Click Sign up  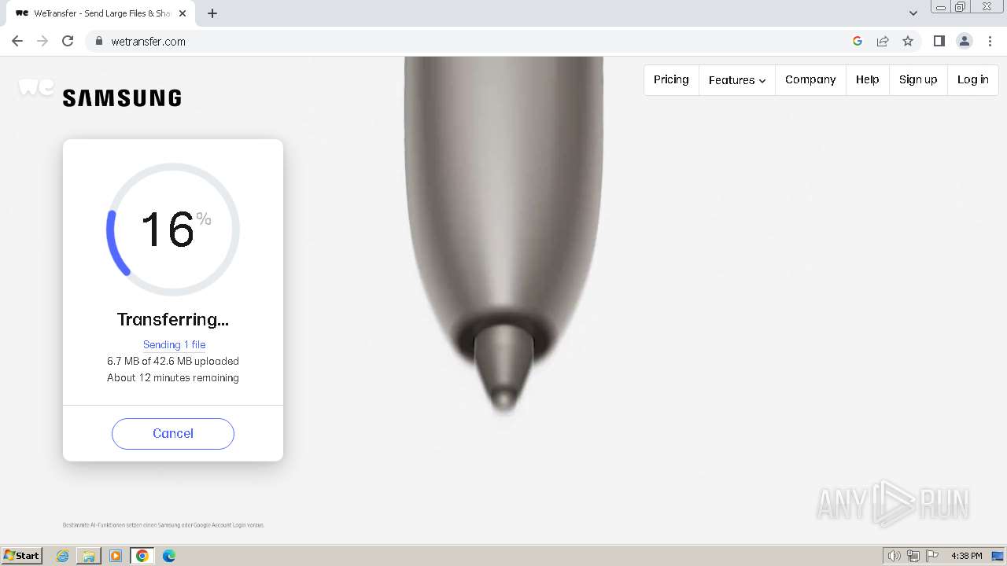pyautogui.click(x=918, y=79)
